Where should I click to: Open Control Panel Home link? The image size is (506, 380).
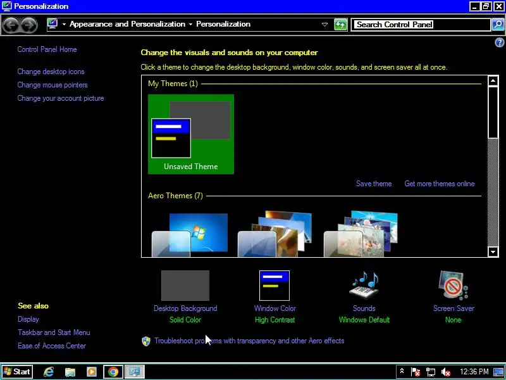click(47, 49)
